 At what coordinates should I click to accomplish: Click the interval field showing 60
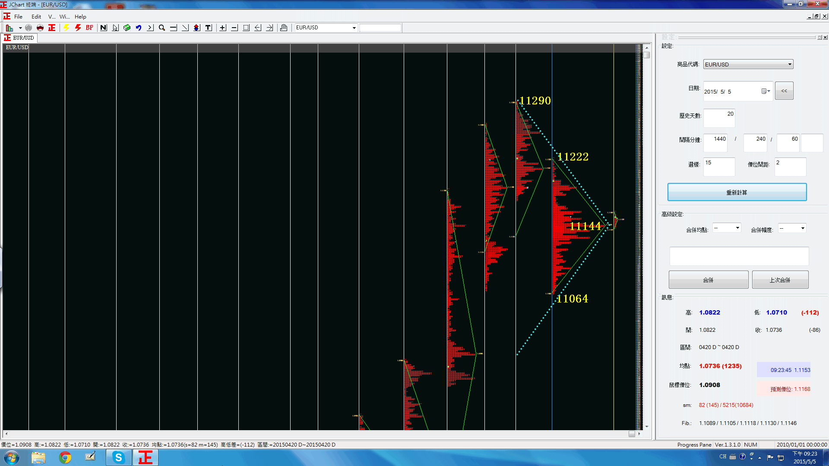(788, 142)
